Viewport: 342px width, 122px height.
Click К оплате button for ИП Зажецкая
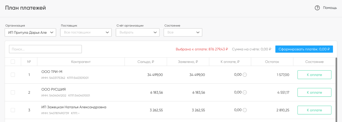click(x=314, y=110)
